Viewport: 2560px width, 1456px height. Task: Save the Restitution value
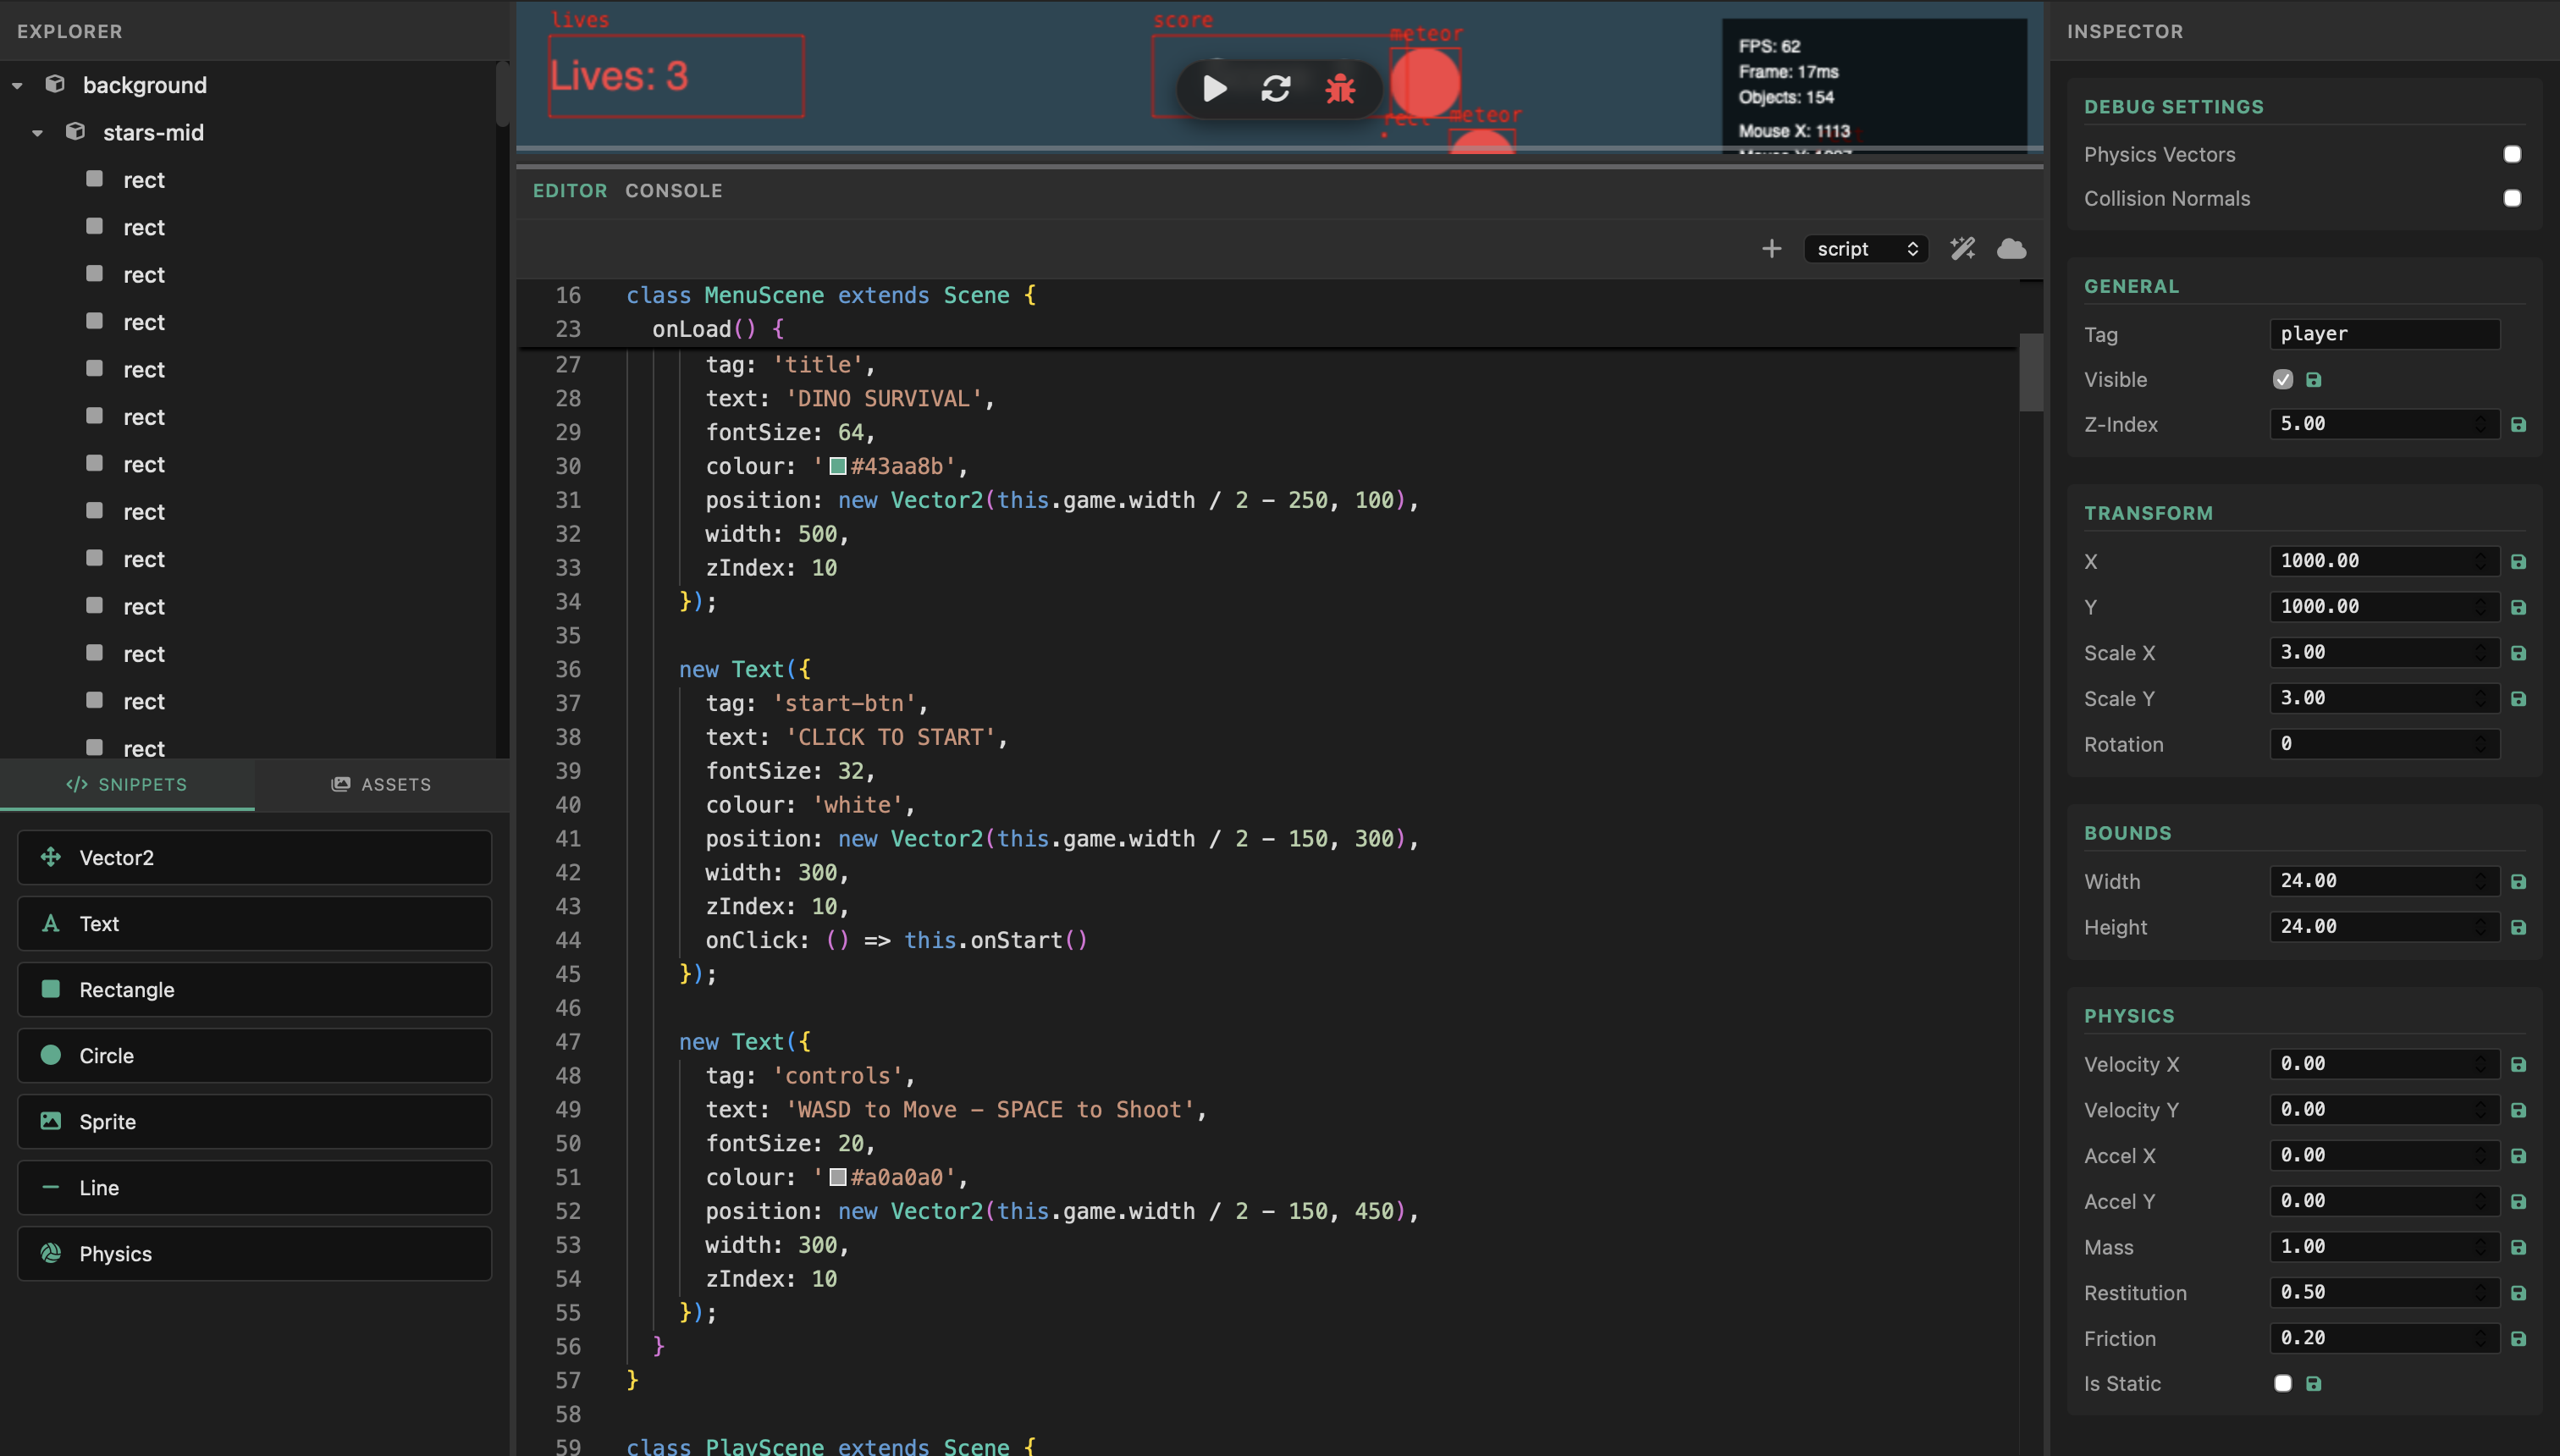[2518, 1292]
